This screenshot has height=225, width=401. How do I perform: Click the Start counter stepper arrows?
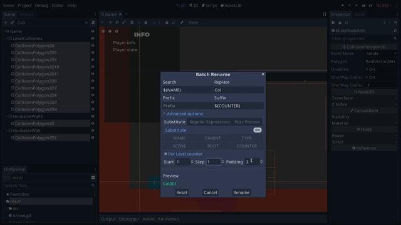(x=192, y=162)
